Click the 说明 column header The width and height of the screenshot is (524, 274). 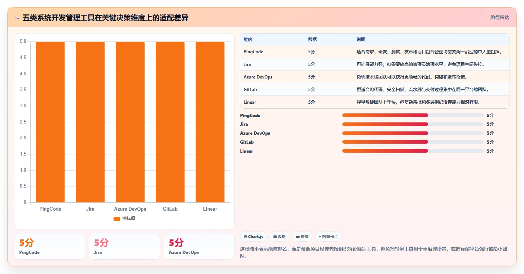pos(361,39)
